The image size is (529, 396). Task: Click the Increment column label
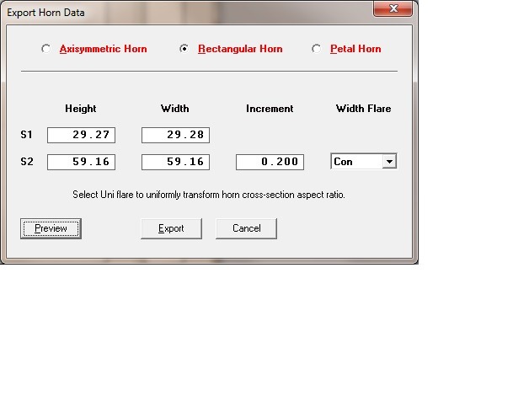point(270,109)
